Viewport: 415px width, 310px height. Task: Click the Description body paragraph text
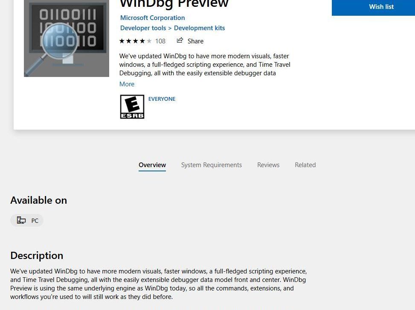pyautogui.click(x=159, y=284)
